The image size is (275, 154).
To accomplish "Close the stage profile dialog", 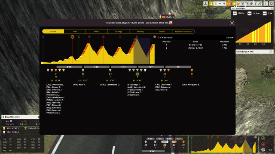I will pyautogui.click(x=232, y=23).
